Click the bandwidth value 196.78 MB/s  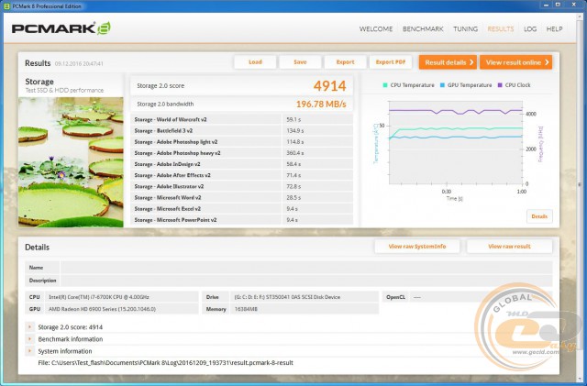pos(321,105)
